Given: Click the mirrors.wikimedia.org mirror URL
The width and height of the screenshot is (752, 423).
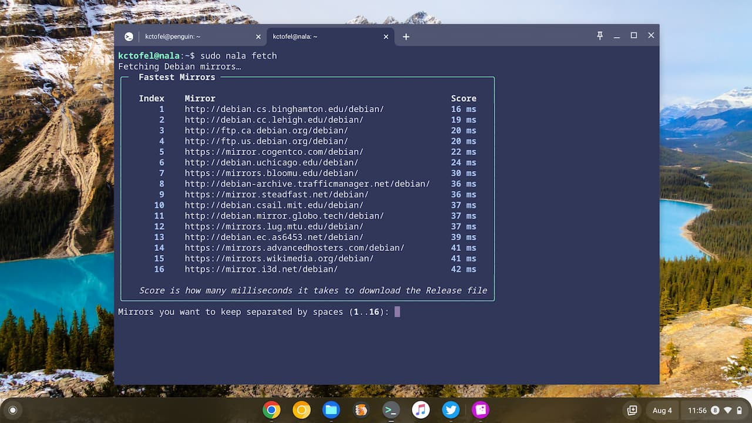Looking at the screenshot, I should click(x=279, y=258).
